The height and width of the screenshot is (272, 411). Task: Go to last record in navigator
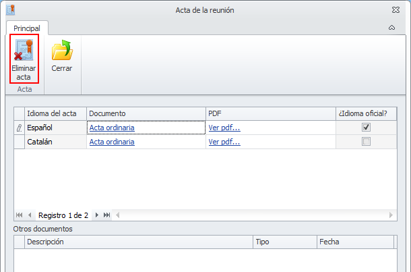pyautogui.click(x=107, y=215)
